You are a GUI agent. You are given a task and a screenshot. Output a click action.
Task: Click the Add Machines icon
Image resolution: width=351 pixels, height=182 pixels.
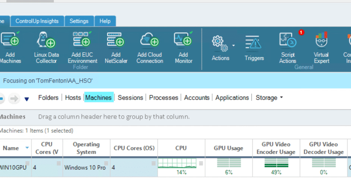10,39
